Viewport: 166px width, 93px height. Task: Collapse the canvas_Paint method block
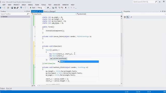(35, 36)
